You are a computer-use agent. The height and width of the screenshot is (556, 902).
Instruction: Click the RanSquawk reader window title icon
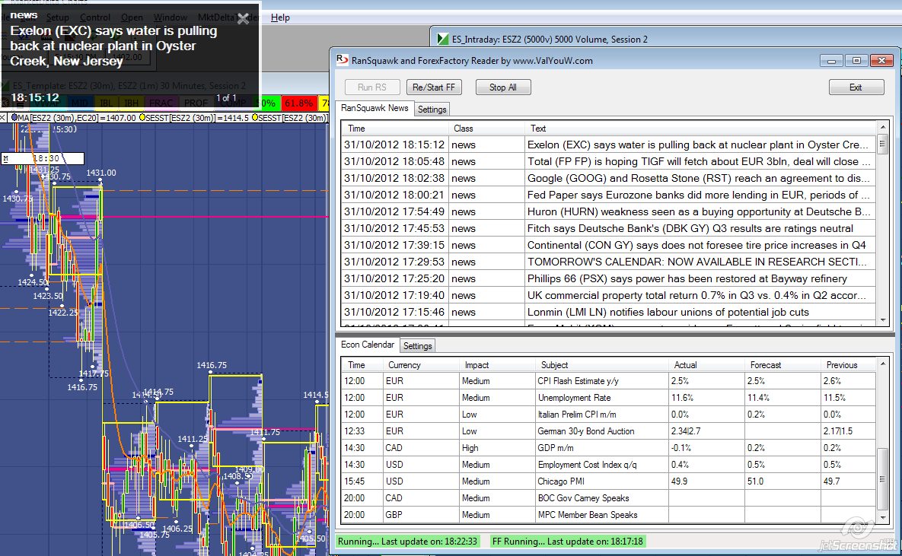[343, 60]
